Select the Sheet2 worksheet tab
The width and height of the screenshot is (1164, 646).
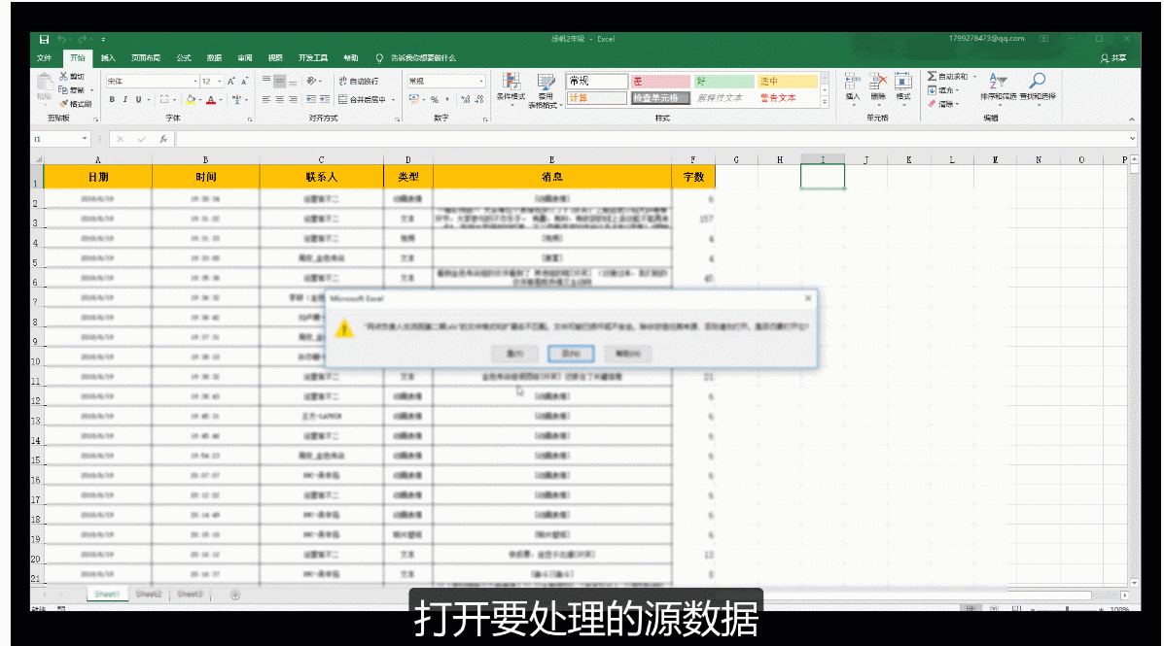click(149, 595)
